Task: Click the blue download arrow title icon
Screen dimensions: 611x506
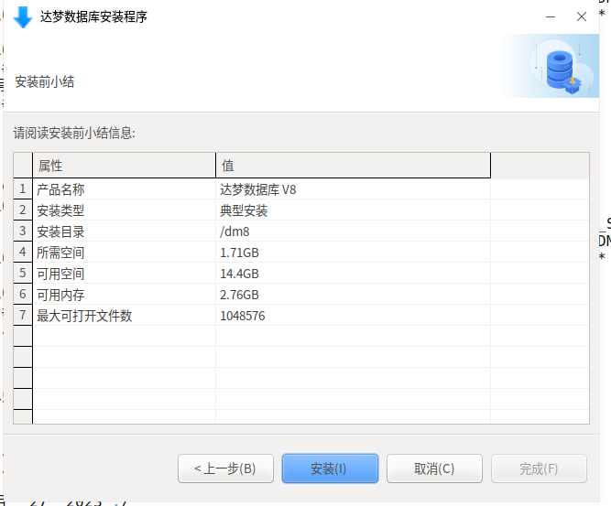Action: point(23,17)
